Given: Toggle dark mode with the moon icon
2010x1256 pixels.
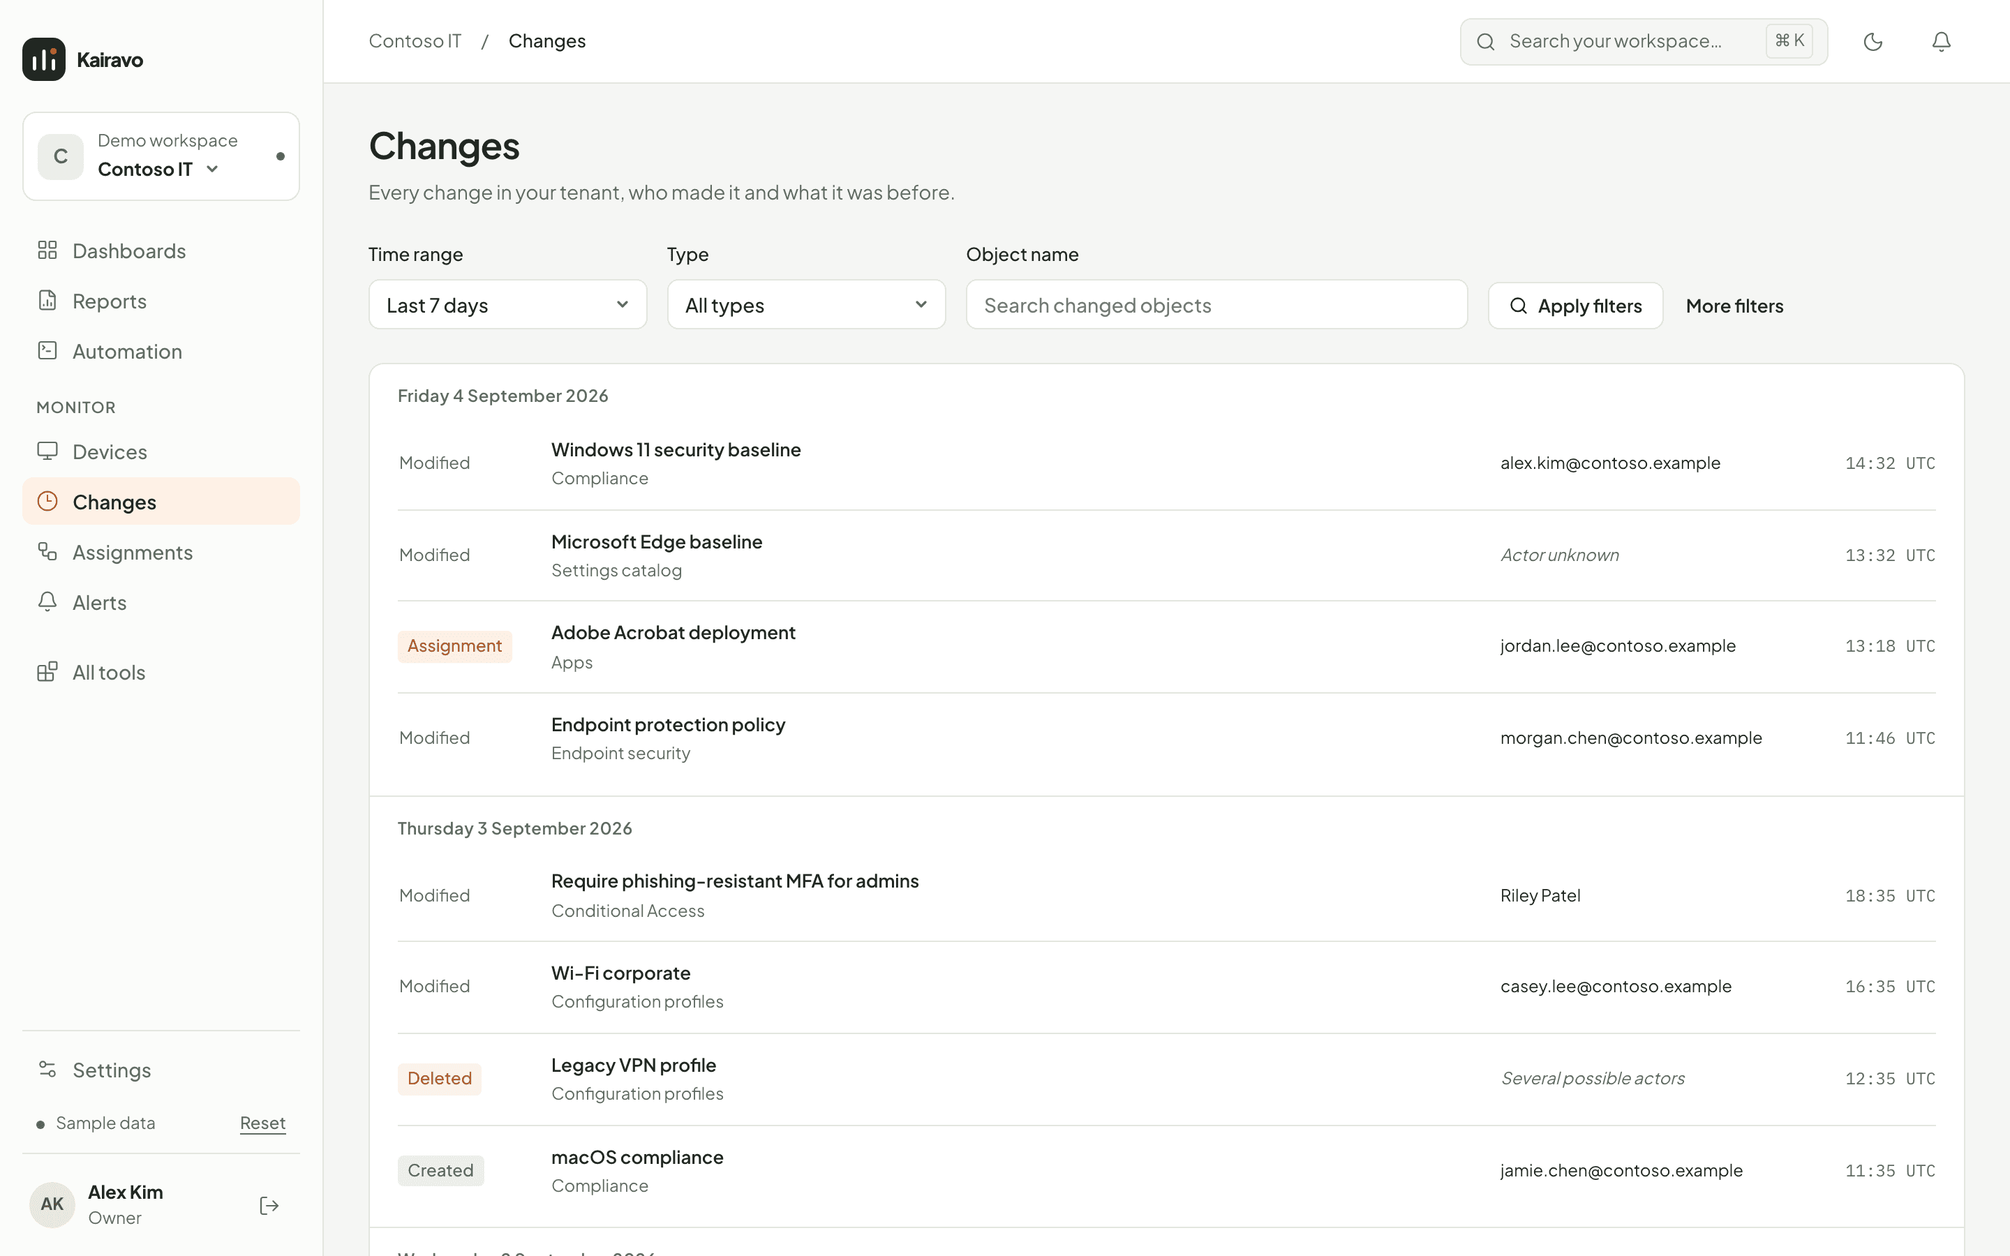Looking at the screenshot, I should pos(1873,42).
